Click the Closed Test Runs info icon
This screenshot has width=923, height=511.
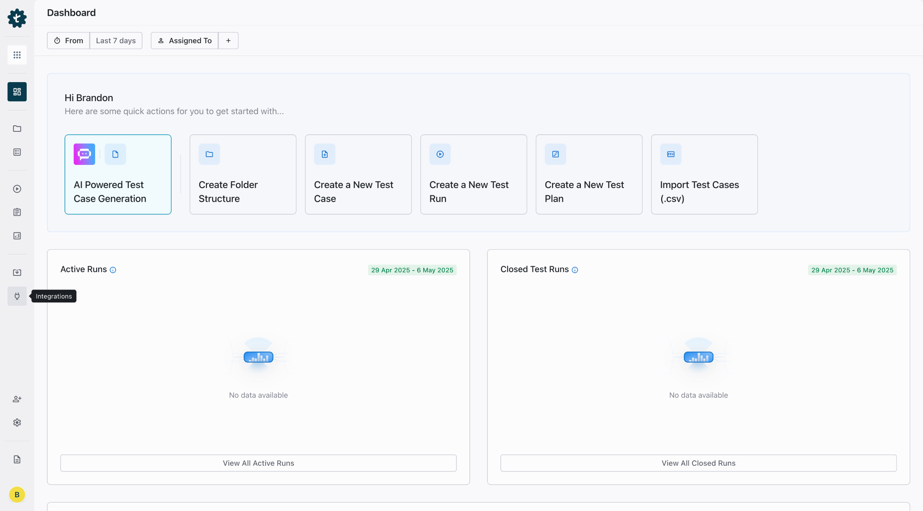pyautogui.click(x=575, y=270)
